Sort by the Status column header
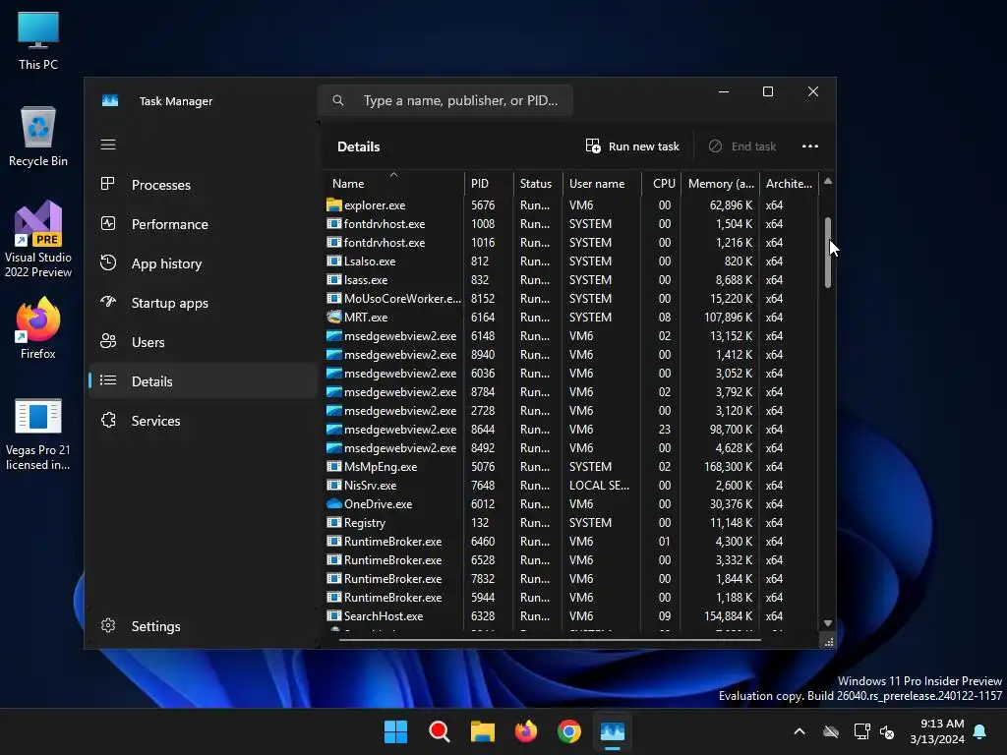This screenshot has width=1007, height=755. pyautogui.click(x=538, y=184)
